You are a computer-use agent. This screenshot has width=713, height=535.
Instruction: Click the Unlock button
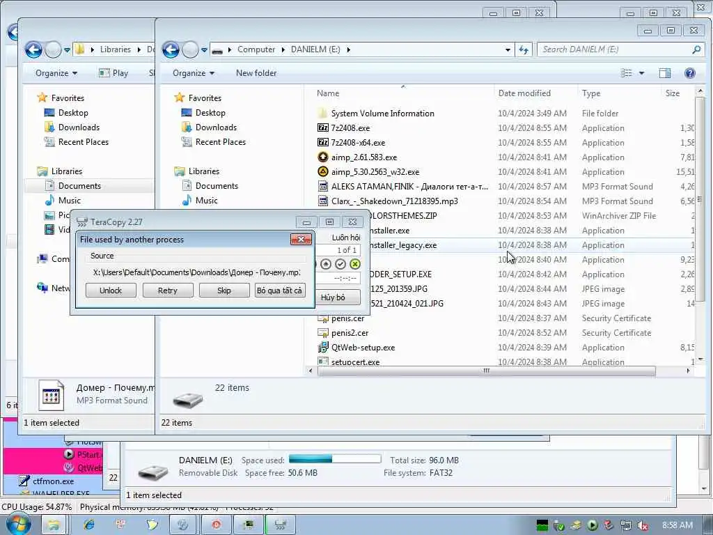click(111, 290)
